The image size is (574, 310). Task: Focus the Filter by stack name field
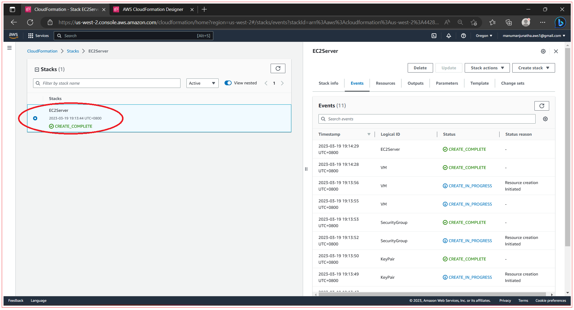tap(107, 83)
